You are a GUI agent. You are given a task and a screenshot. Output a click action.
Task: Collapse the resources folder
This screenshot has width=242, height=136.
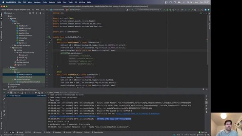11,48
